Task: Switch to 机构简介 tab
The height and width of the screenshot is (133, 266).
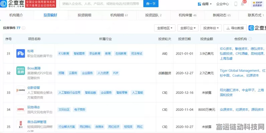Action: (16, 15)
